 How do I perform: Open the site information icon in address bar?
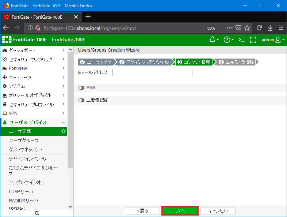(x=30, y=28)
